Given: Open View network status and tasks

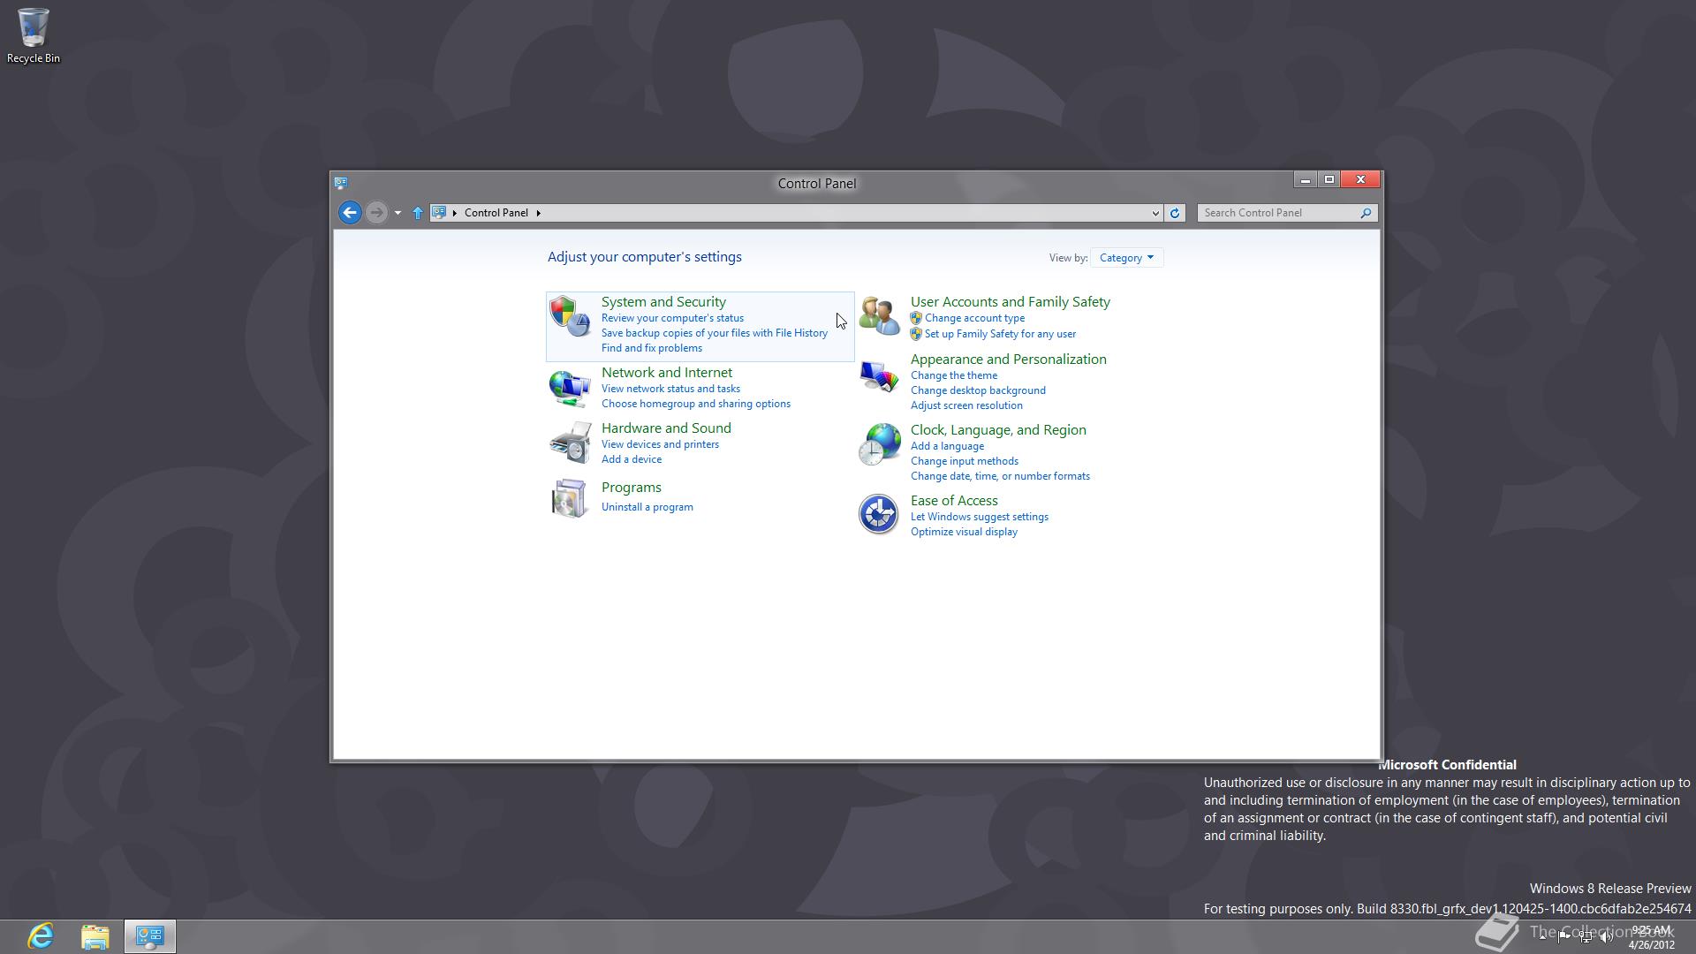Looking at the screenshot, I should coord(670,389).
